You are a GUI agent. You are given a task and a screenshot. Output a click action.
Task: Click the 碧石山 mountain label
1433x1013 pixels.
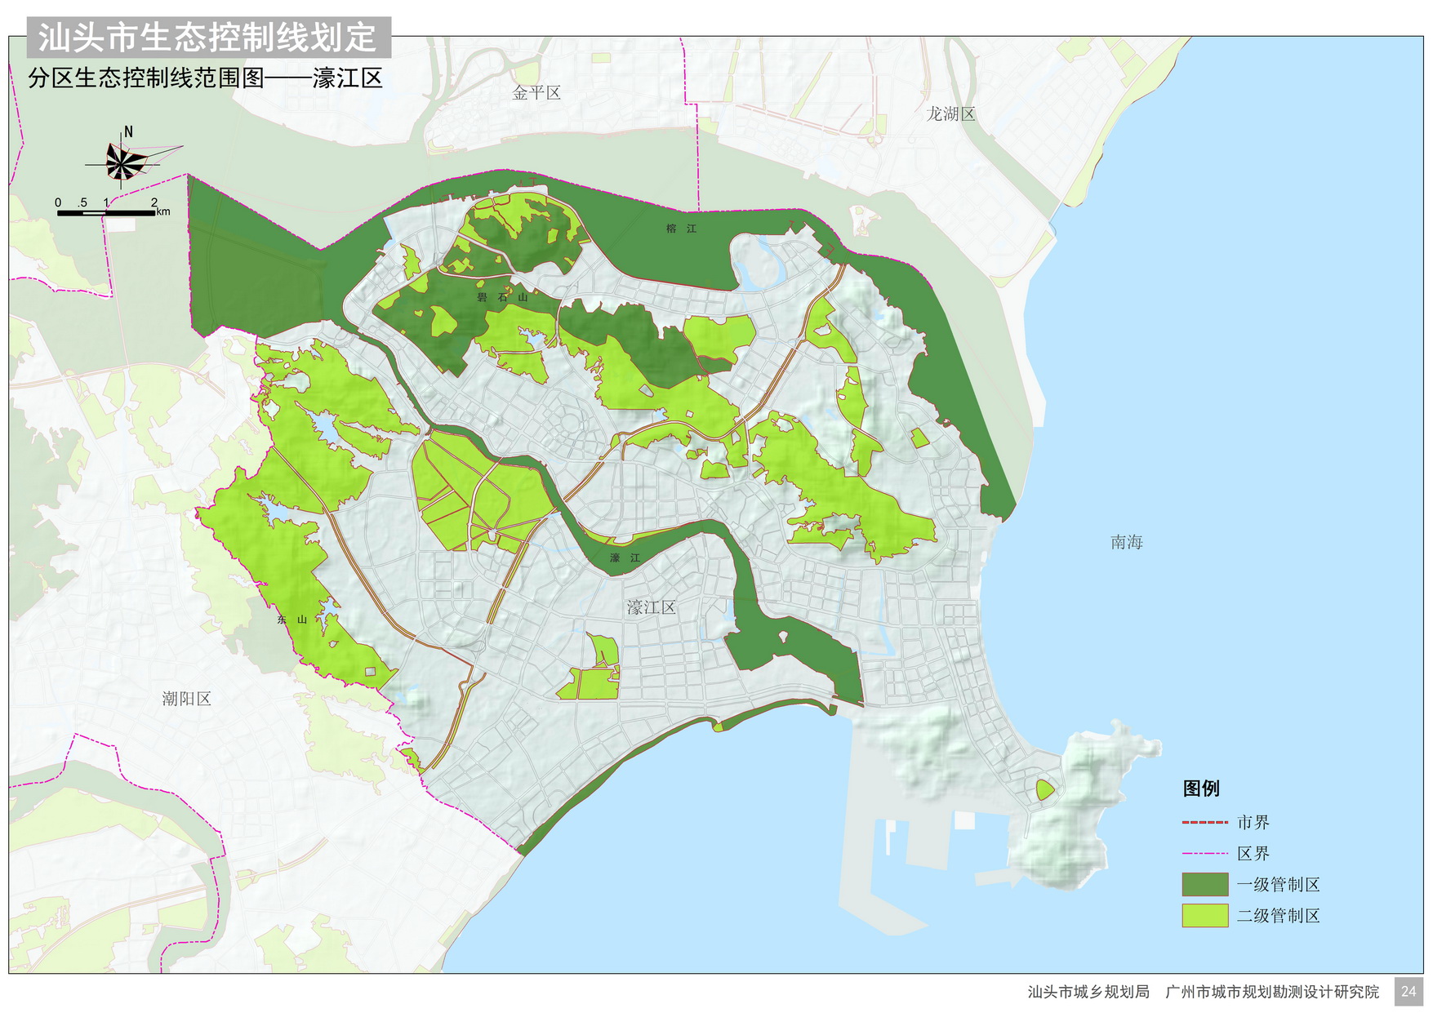[x=502, y=297]
